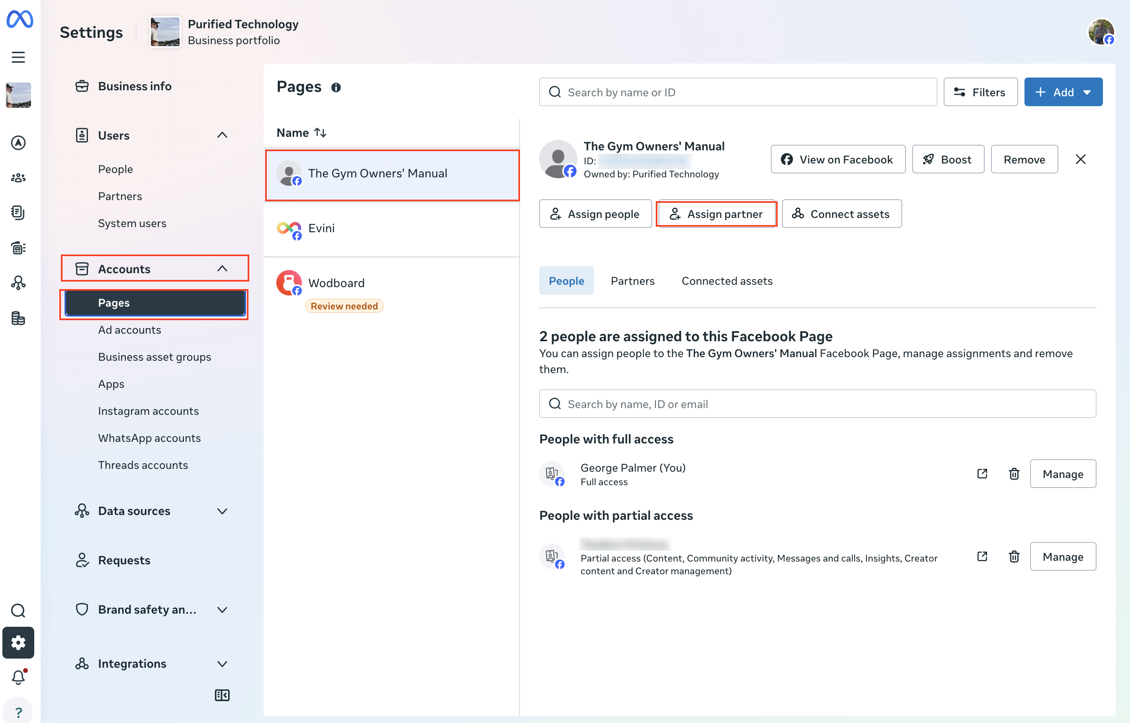
Task: Toggle the sidebar collapse panel icon
Action: click(x=222, y=695)
